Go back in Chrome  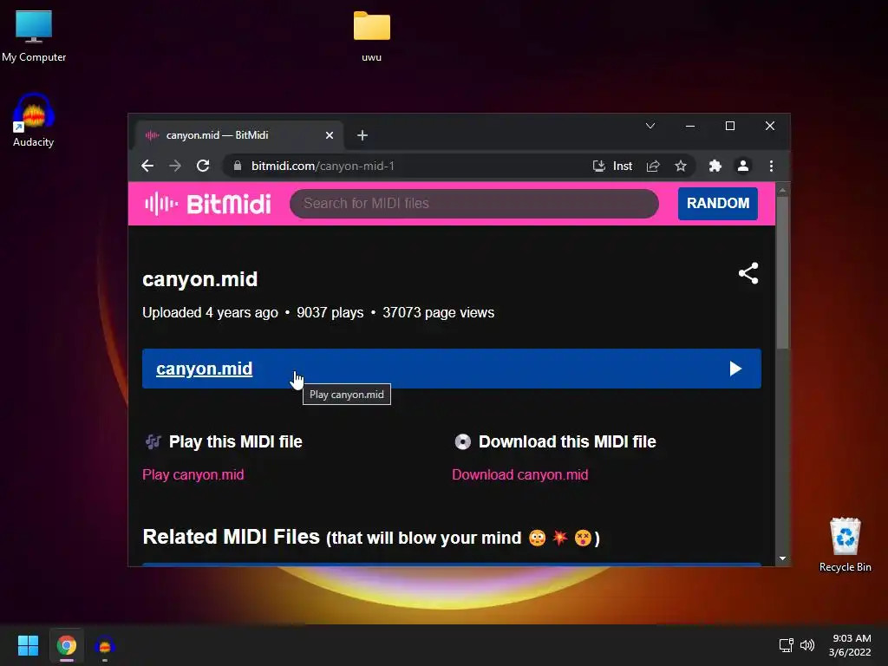(x=147, y=166)
